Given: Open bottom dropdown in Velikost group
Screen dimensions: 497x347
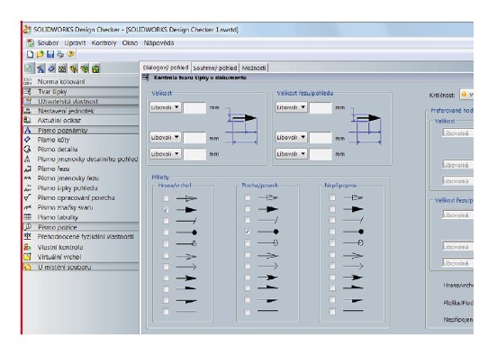Looking at the screenshot, I should (x=165, y=154).
